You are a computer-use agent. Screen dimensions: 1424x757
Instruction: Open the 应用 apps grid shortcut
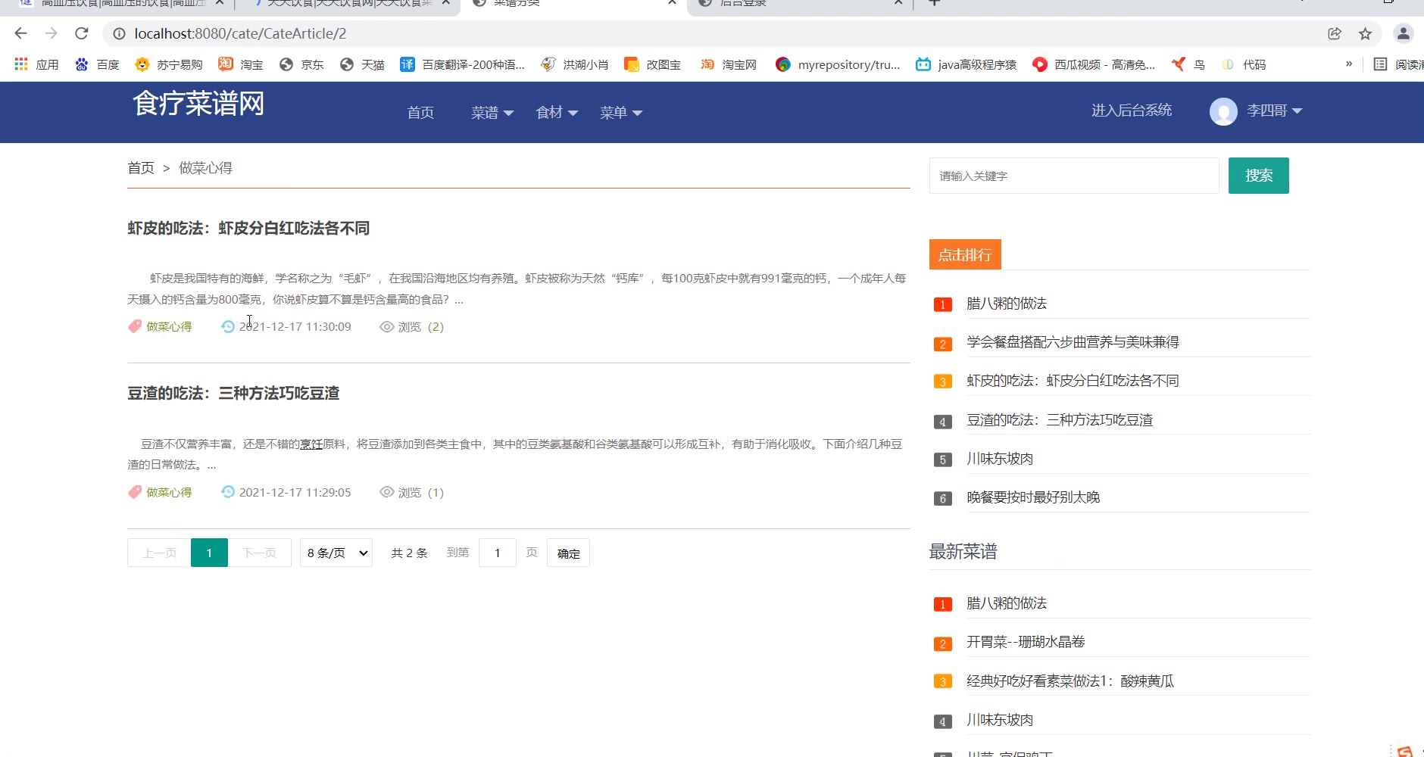click(36, 64)
